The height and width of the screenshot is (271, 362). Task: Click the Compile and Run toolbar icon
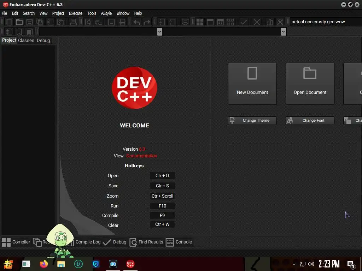pyautogui.click(x=221, y=22)
